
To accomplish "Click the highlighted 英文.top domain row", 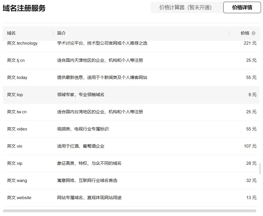I will tap(15, 95).
